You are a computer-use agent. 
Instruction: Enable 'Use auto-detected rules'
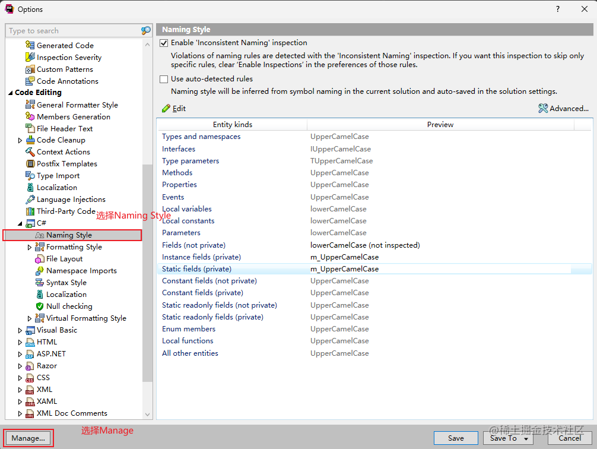[x=163, y=78]
